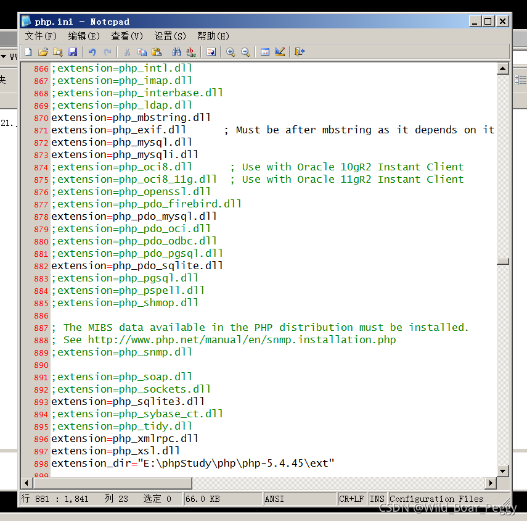This screenshot has width=527, height=521.
Task: Click line ;extension=php_tidy.dll
Action: (121, 427)
